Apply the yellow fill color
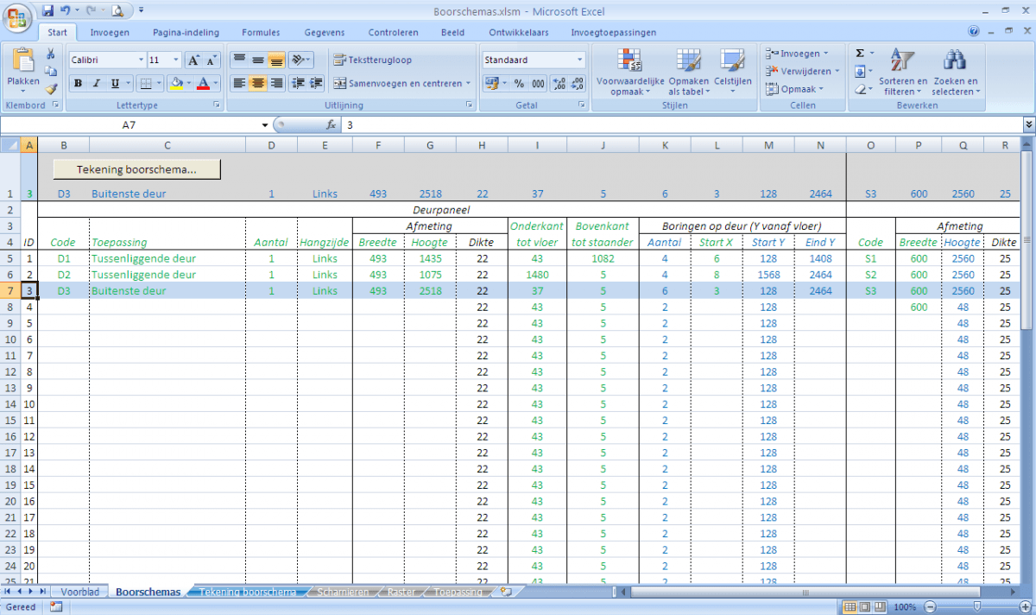This screenshot has height=615, width=1036. tap(175, 84)
